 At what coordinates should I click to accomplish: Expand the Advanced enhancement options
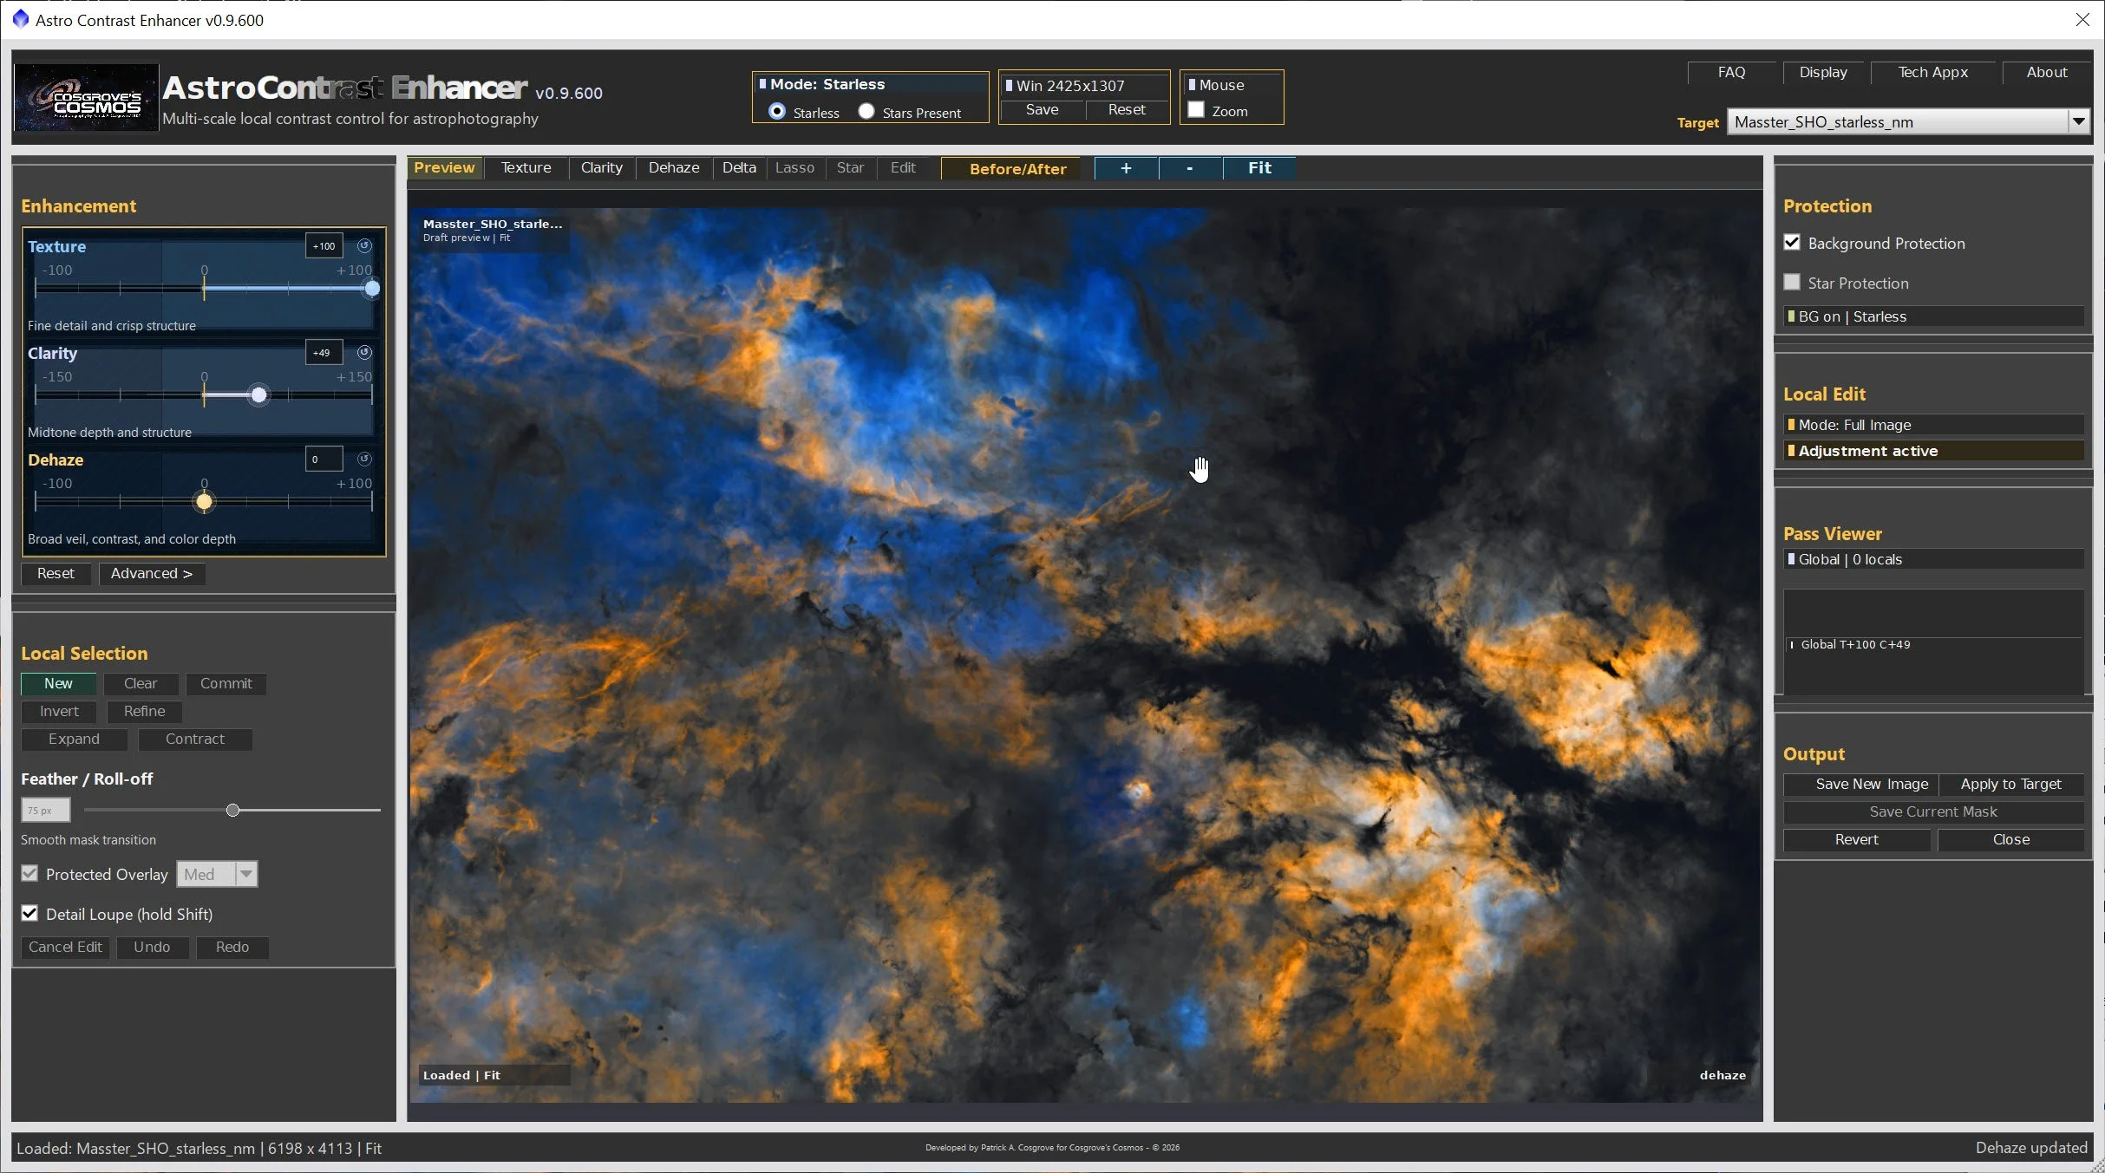point(152,574)
